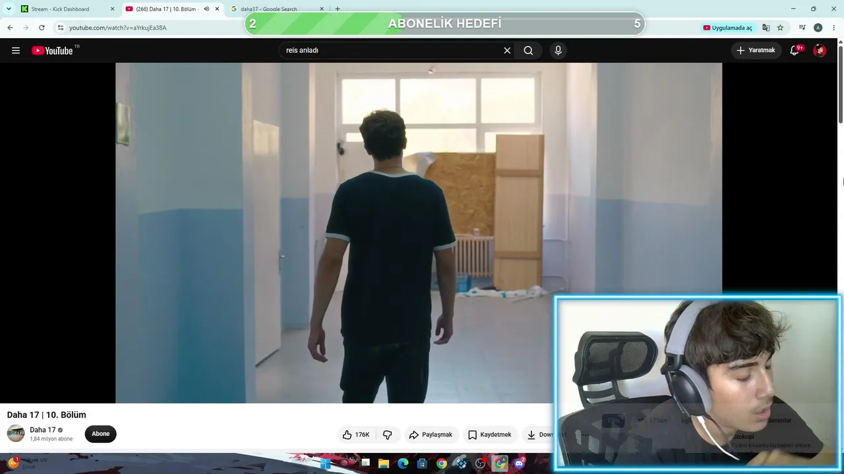Open Discord from the taskbar
Image resolution: width=844 pixels, height=474 pixels.
click(x=519, y=463)
